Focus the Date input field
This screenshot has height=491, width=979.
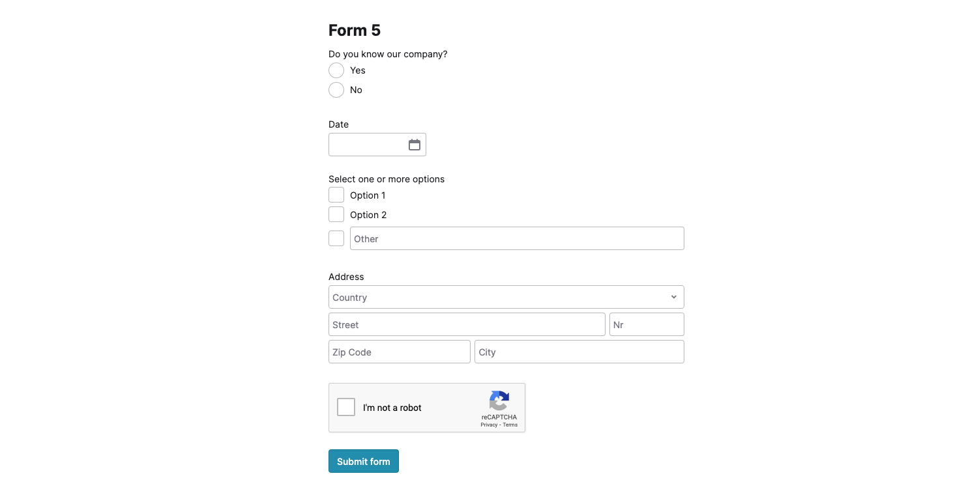377,145
